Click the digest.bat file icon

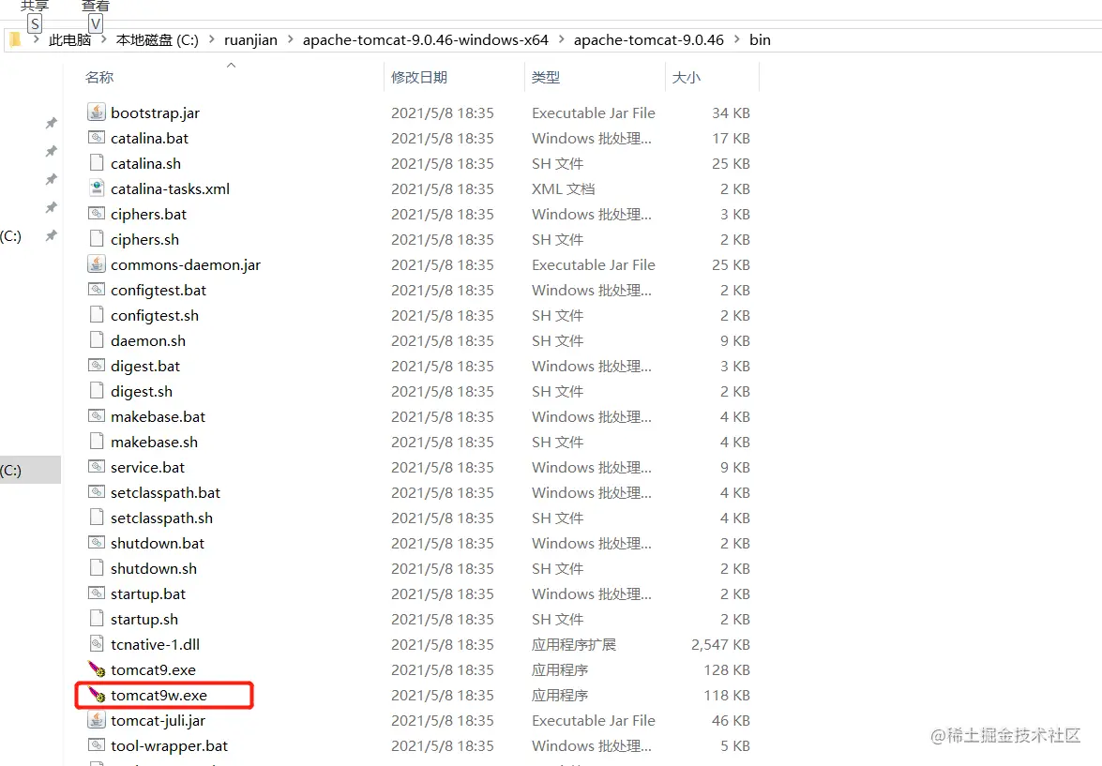tap(97, 366)
